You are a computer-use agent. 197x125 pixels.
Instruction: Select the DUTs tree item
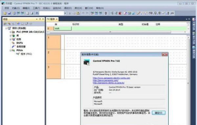coord(20,43)
